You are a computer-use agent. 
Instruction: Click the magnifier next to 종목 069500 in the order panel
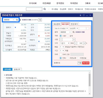74,32
